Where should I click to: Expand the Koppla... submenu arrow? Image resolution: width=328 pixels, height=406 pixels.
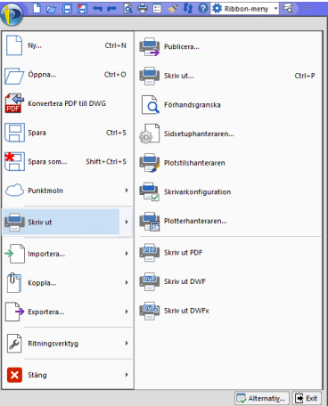[127, 282]
